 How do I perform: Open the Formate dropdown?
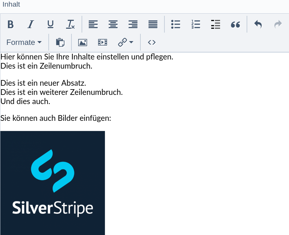tap(24, 42)
